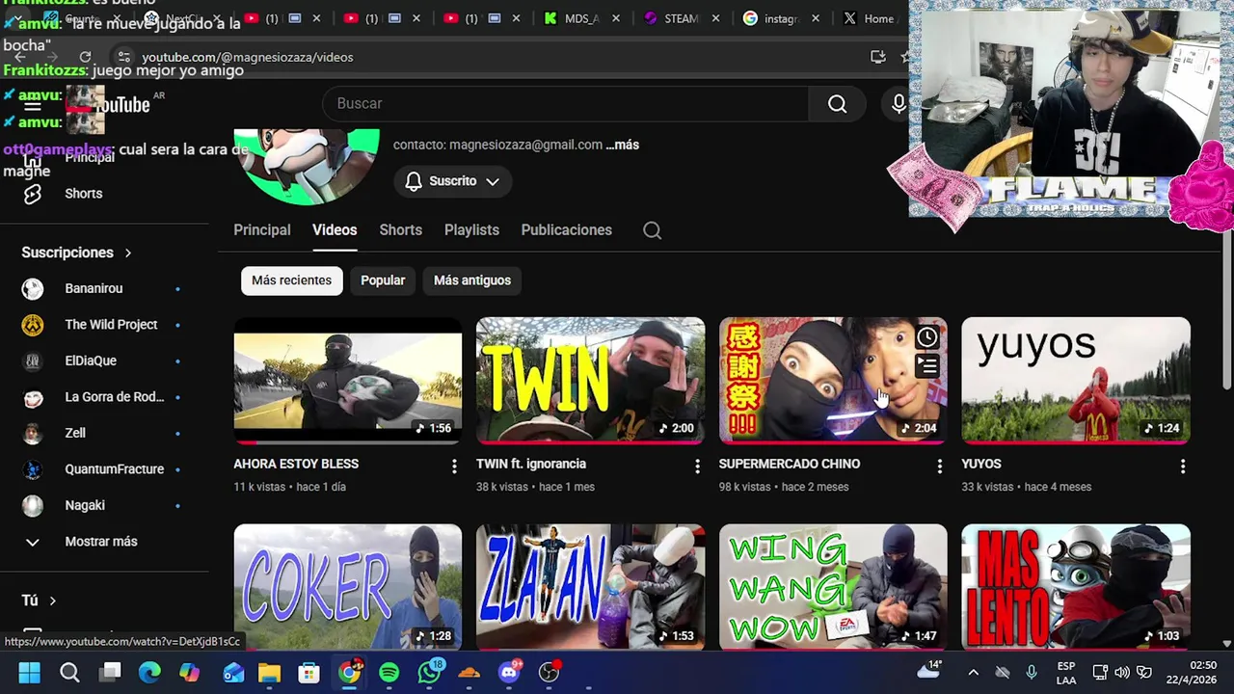Switch to the Shorts channel tab
1234x694 pixels.
tap(401, 230)
